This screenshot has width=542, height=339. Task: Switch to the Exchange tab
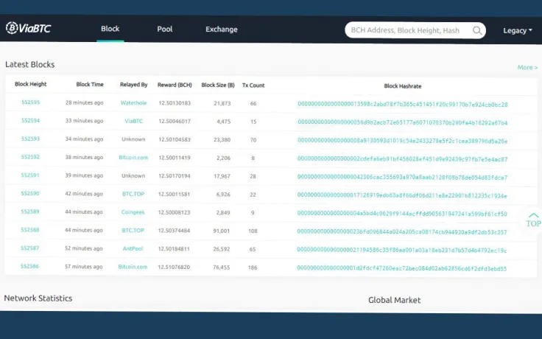pos(222,29)
